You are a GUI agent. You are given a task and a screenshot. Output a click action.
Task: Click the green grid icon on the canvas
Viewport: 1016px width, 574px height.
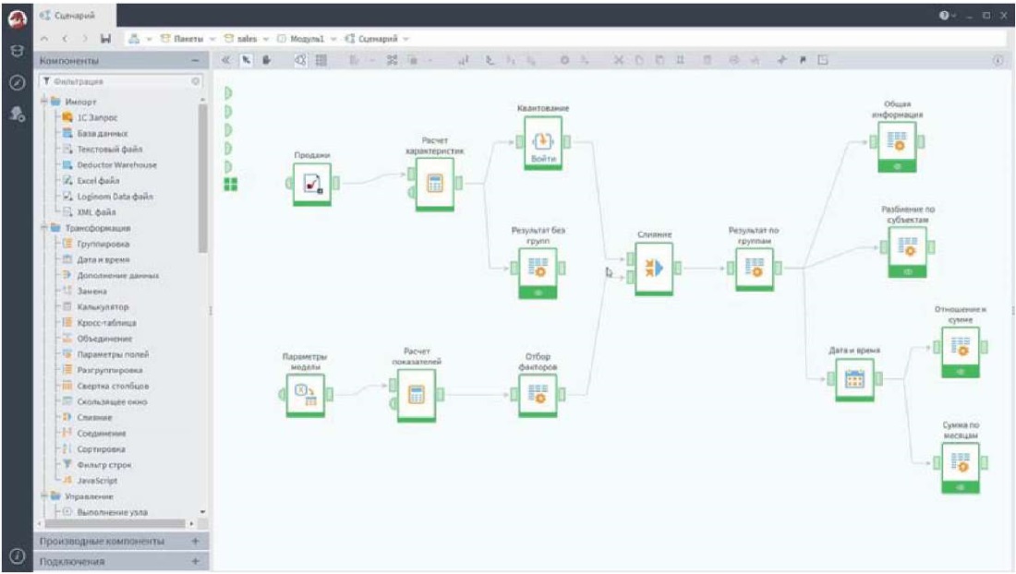(231, 185)
